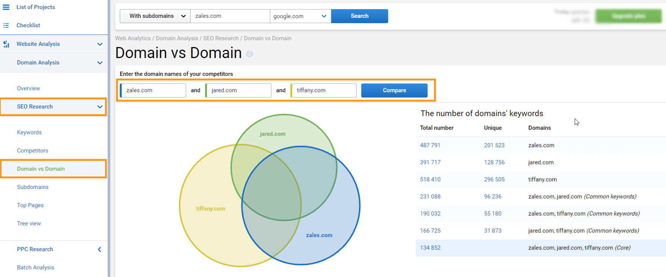Screen dimensions: 666x277
Task: Click the blue Search button
Action: (360, 16)
